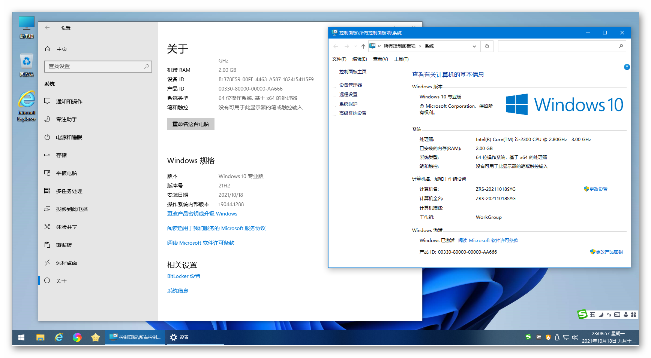Click 设备管理器 link in Control Panel
This screenshot has height=358, width=651.
pos(351,85)
